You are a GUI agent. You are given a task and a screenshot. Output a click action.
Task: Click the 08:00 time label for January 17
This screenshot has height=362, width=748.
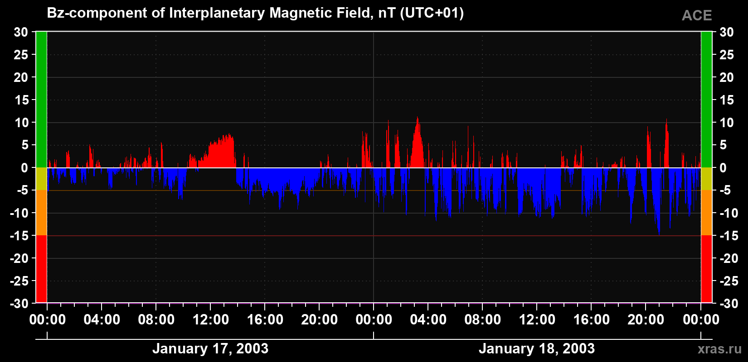click(x=156, y=320)
